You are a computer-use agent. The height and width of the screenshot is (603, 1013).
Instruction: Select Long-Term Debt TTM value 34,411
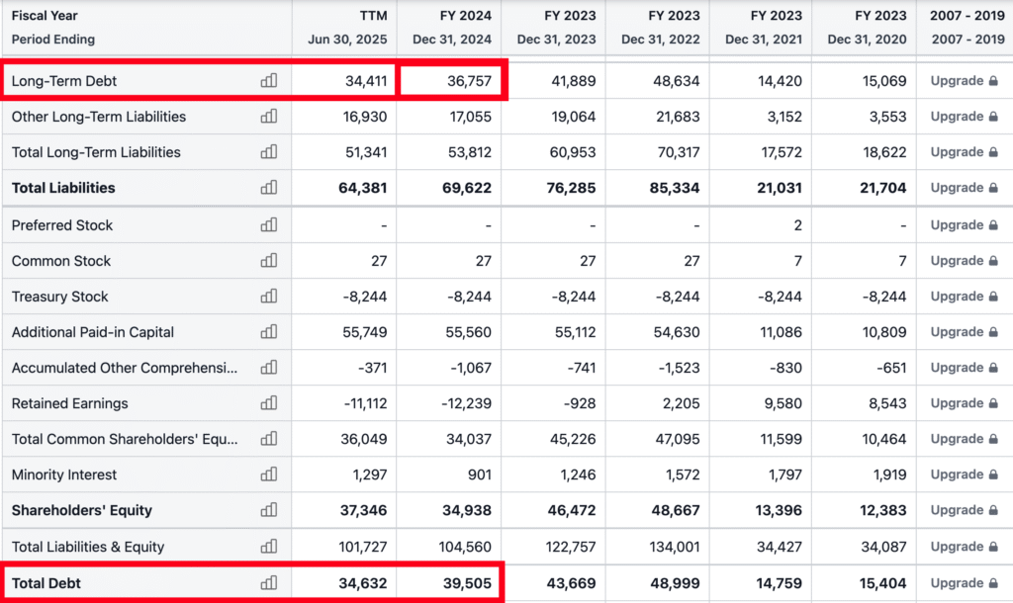tap(366, 81)
